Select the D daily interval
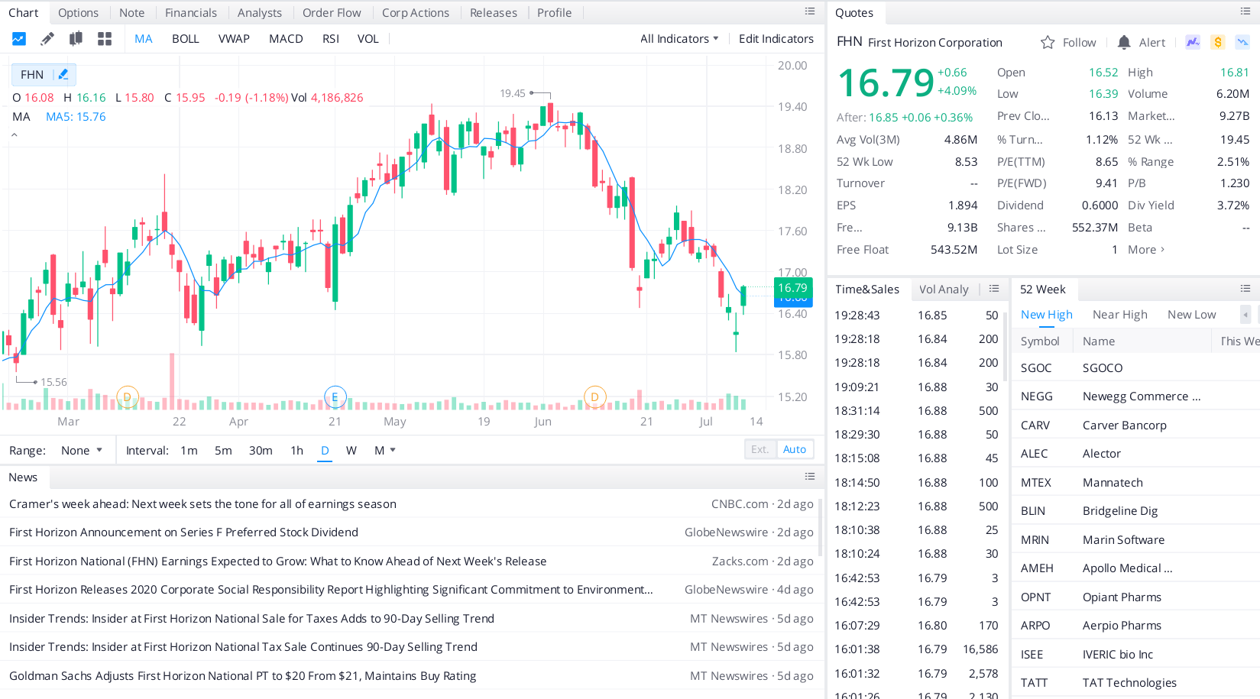 [325, 451]
